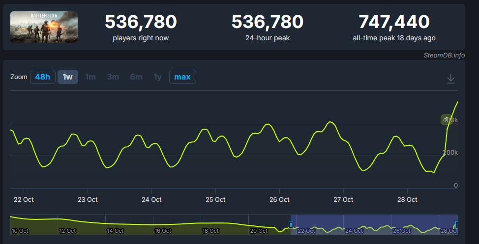Click 10 Oct in the navigator
The image size is (479, 244).
20,231
